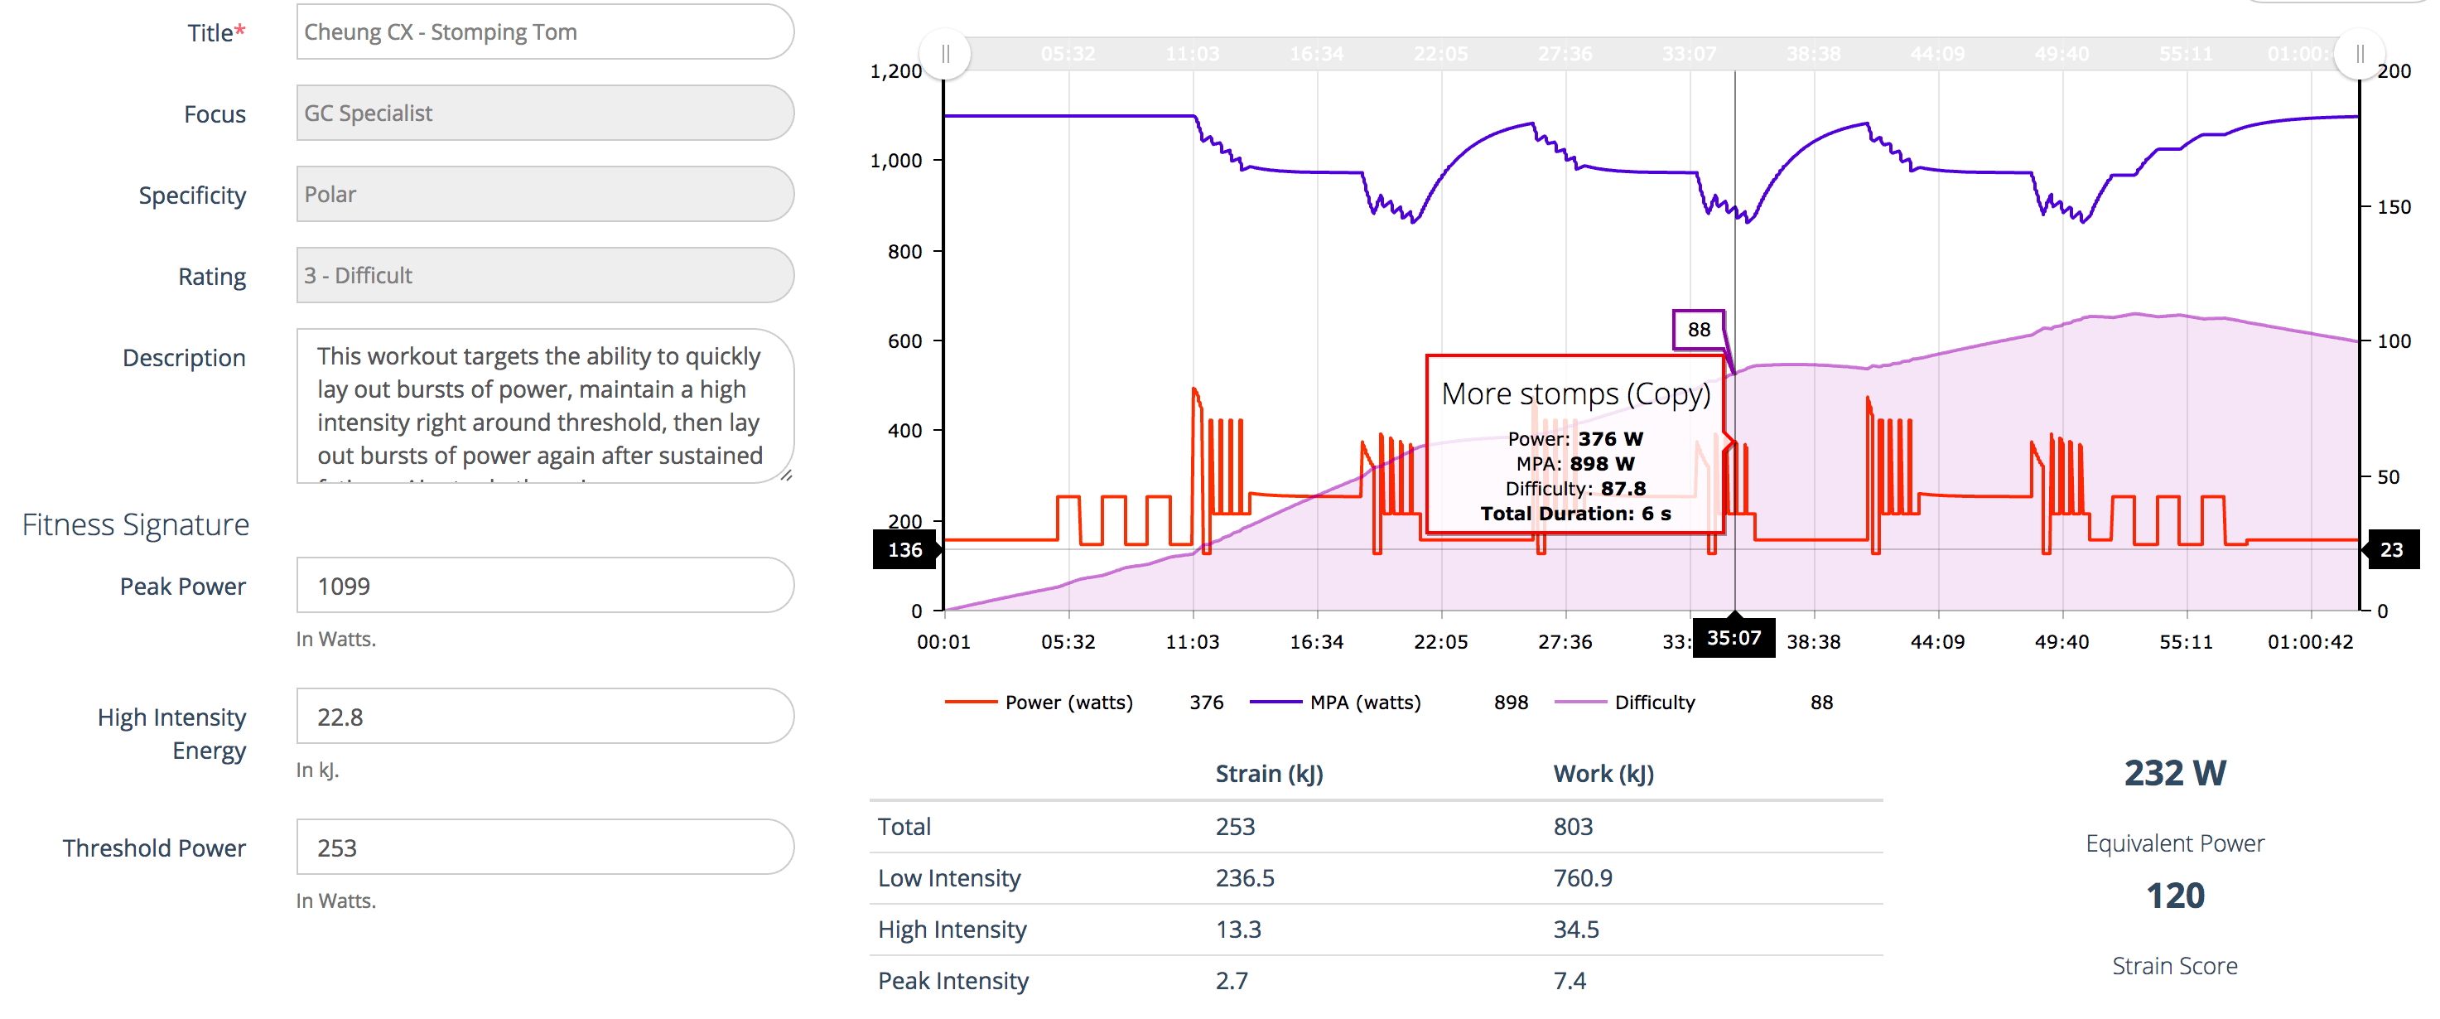Click the High Intensity row in table

[x=952, y=930]
